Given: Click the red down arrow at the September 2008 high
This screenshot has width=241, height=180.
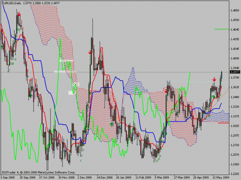Looking at the screenshot, I should click(19, 15).
